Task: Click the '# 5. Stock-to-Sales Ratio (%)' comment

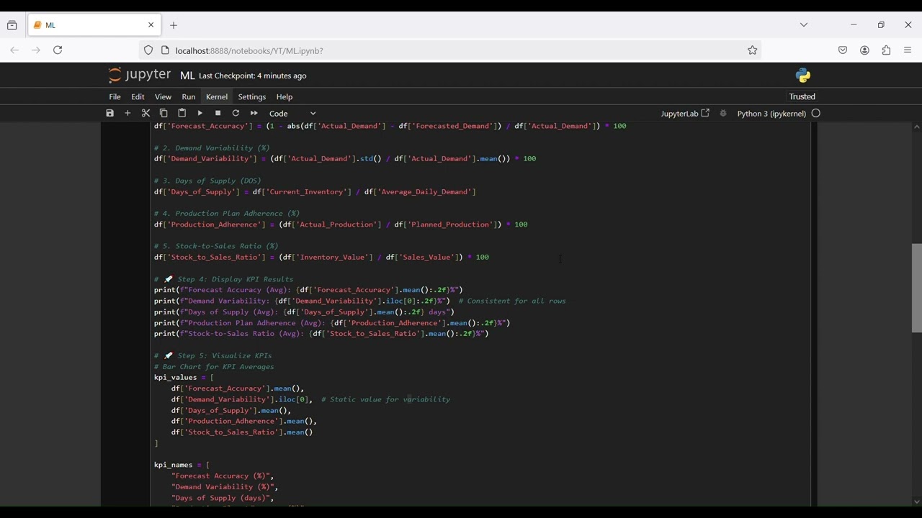Action: tap(217, 246)
